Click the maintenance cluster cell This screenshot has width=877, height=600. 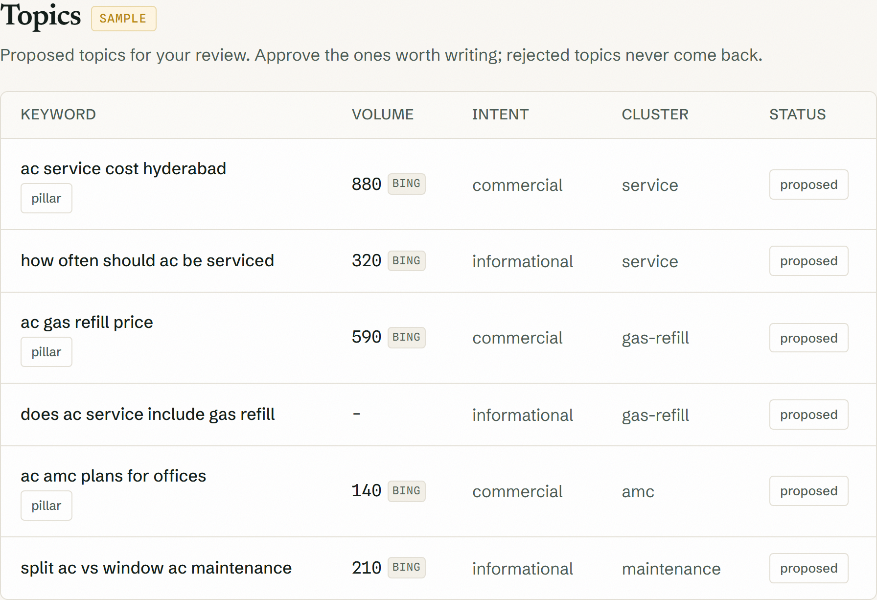tap(671, 569)
